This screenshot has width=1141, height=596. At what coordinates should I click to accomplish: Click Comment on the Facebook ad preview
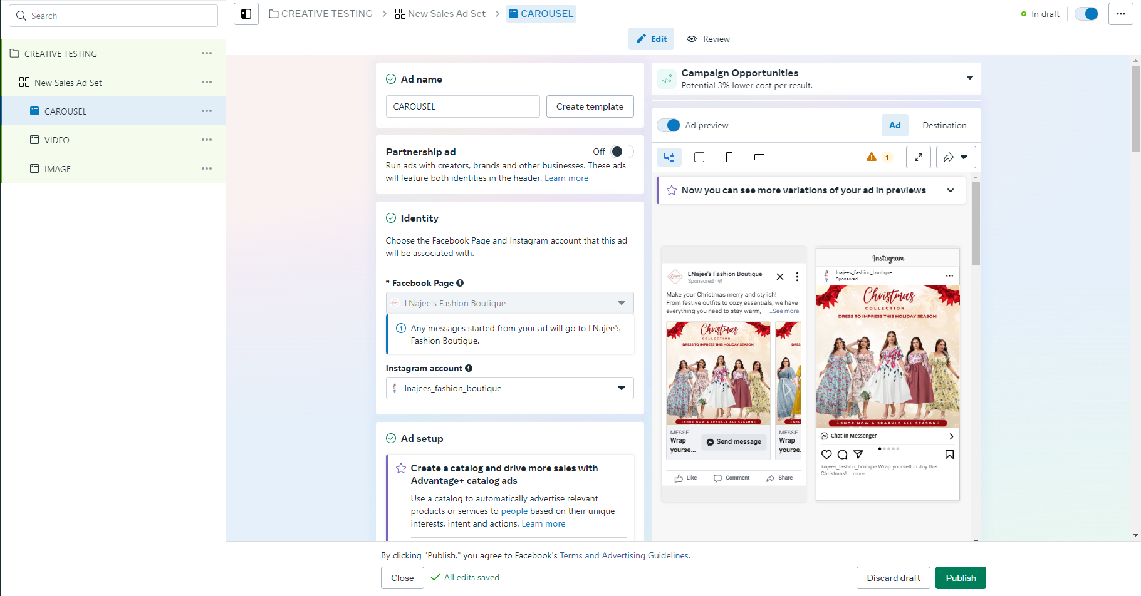tap(732, 478)
